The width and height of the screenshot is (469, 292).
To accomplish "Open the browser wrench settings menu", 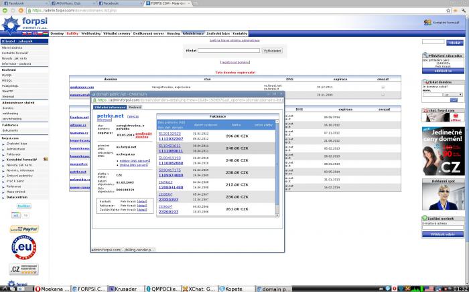I will [x=464, y=11].
